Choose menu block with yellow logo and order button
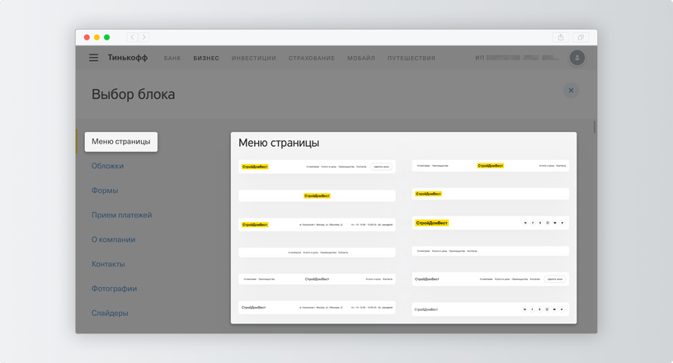Viewport: 673px width, 363px height. pyautogui.click(x=317, y=167)
